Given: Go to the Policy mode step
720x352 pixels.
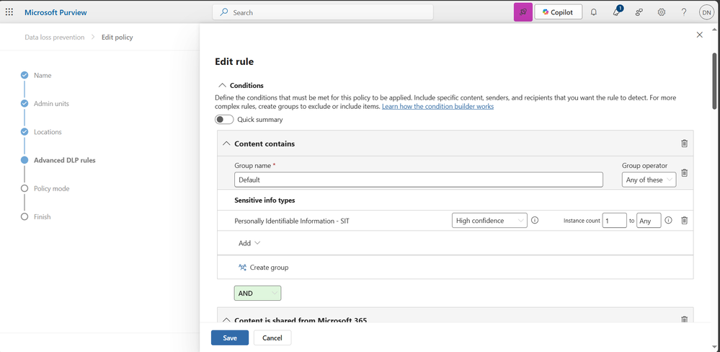Looking at the screenshot, I should pyautogui.click(x=51, y=188).
